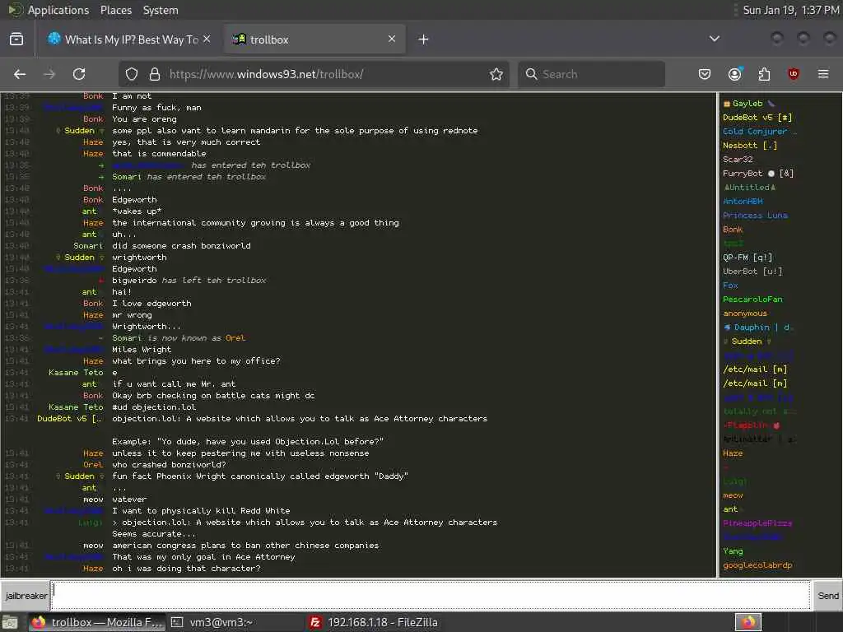Image resolution: width=843 pixels, height=632 pixels.
Task: Select Fox in user list
Action: 730,285
